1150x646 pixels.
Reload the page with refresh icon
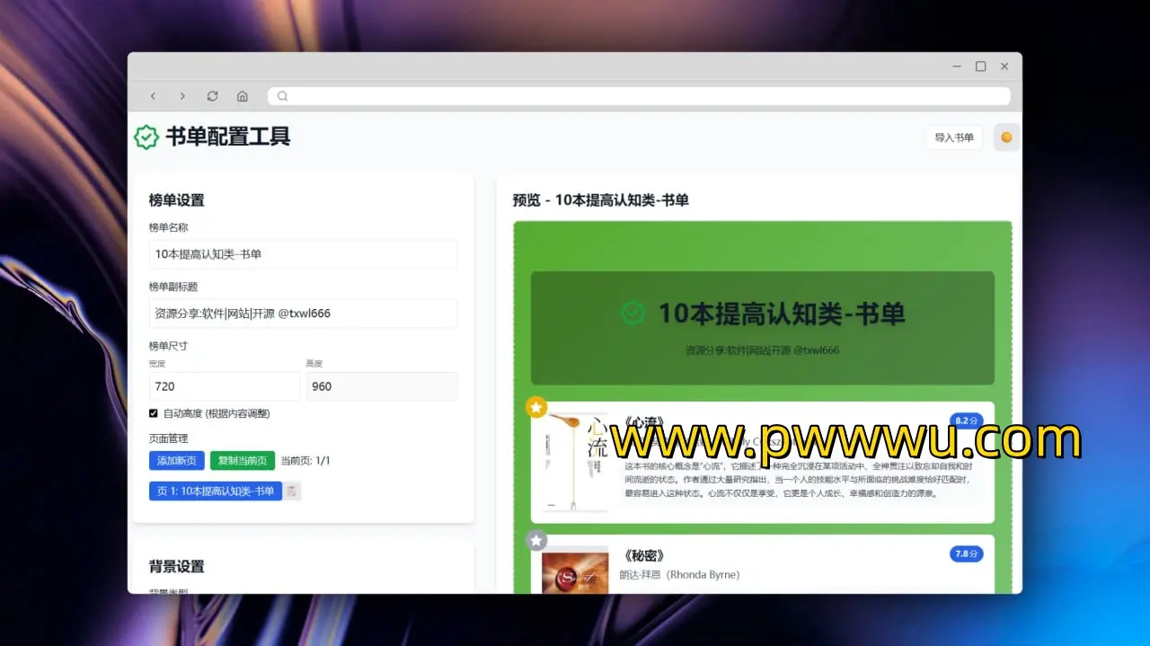[212, 96]
